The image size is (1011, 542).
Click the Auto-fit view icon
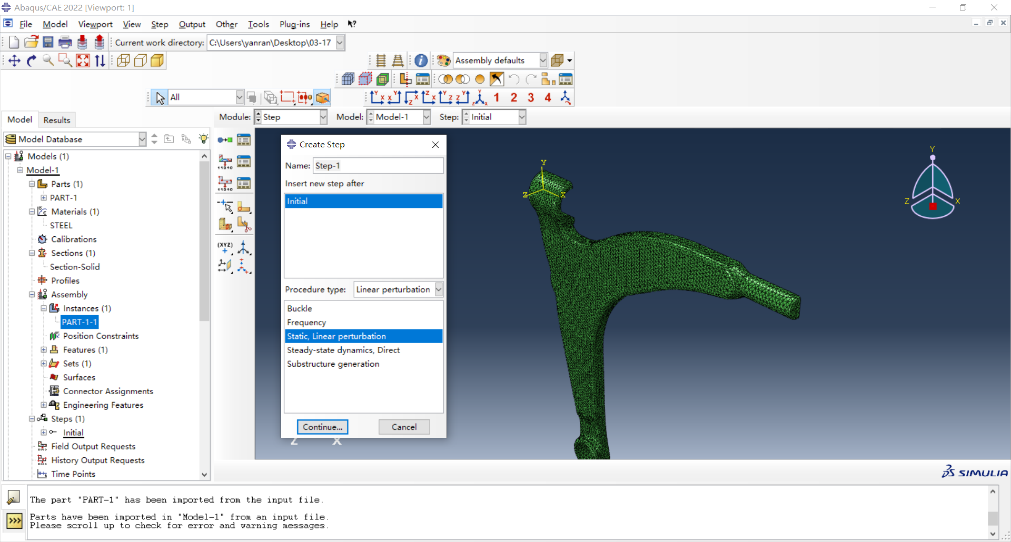click(x=83, y=61)
